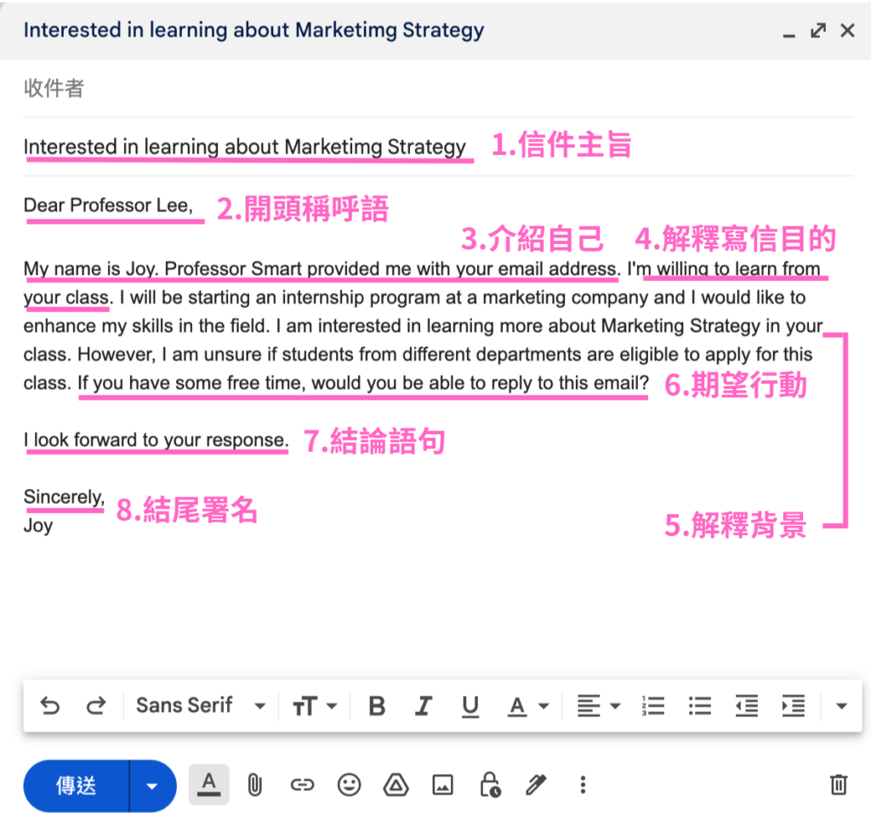Discard the draft with the trash icon
Viewport: 871px width, 826px height.
839,784
